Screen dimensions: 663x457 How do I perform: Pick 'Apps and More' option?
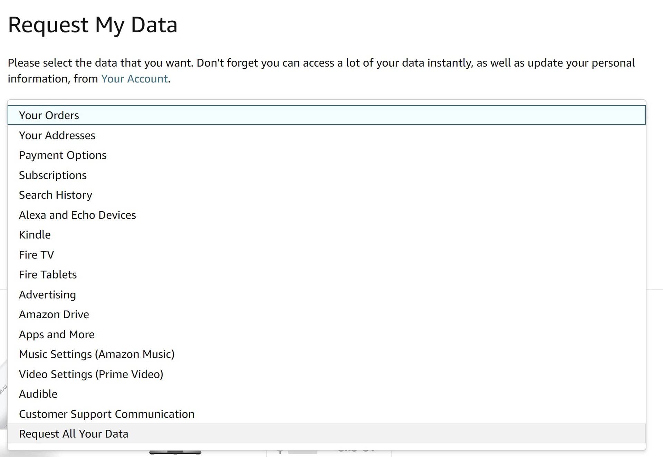click(x=326, y=334)
